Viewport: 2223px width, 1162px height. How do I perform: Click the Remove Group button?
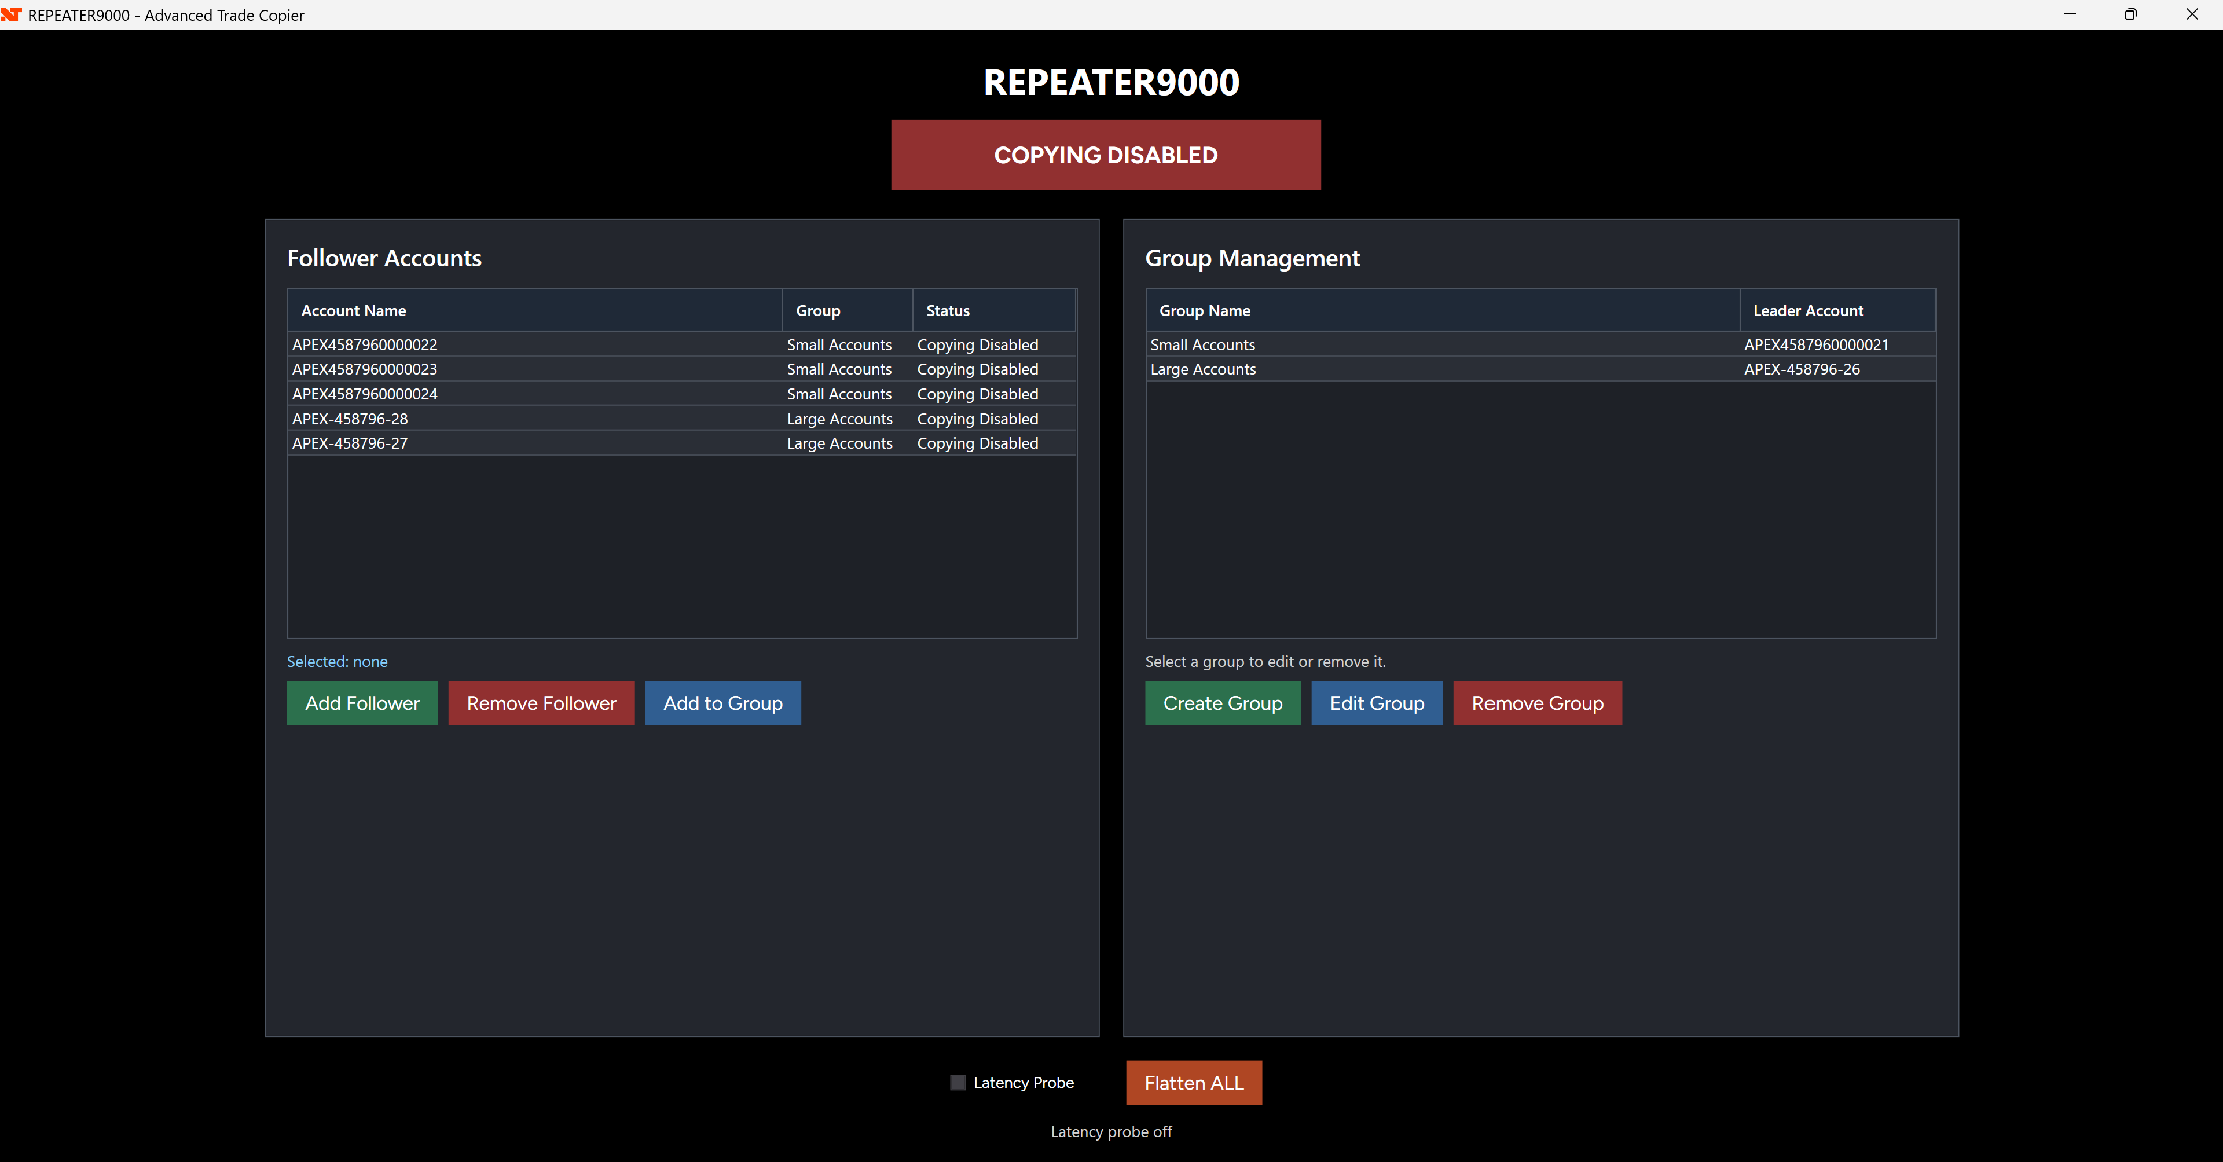(x=1537, y=703)
